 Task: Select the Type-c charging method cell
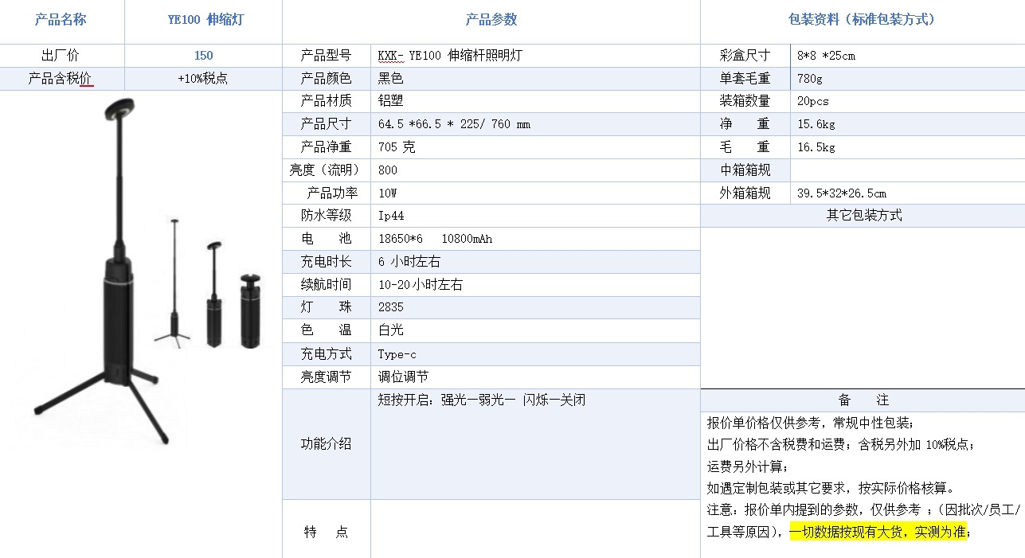(x=535, y=354)
